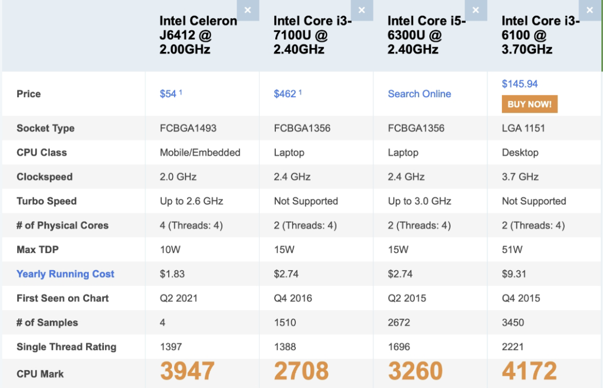The height and width of the screenshot is (388, 603).
Task: Click the 3260 CPU Mark score
Action: tap(415, 371)
